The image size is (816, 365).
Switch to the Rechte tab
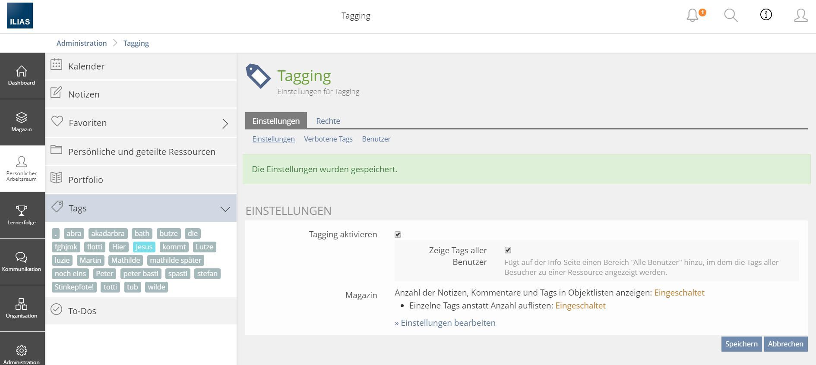click(x=328, y=121)
